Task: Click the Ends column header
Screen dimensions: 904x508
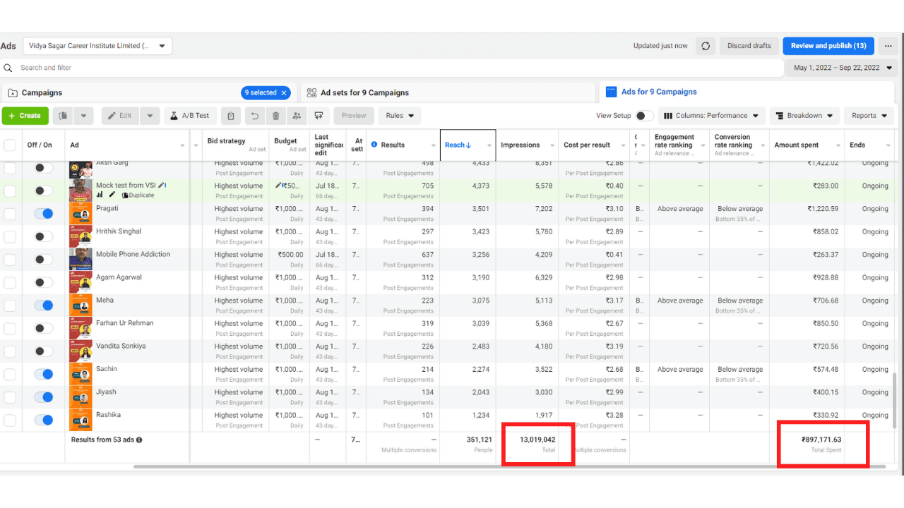Action: (x=870, y=145)
